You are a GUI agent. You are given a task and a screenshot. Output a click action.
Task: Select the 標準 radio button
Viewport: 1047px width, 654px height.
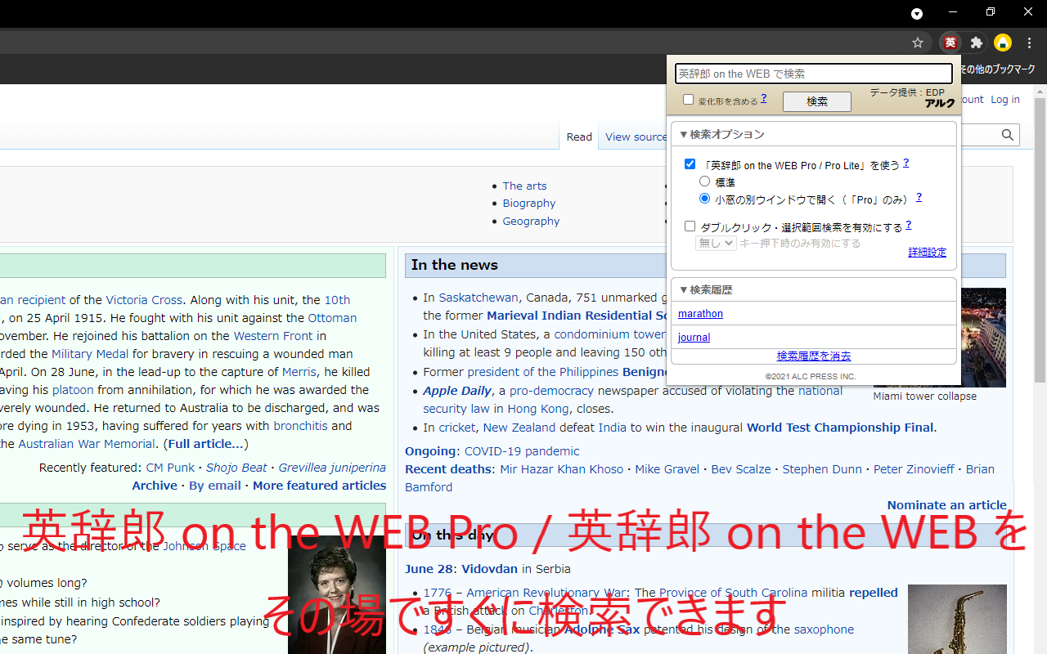coord(704,181)
